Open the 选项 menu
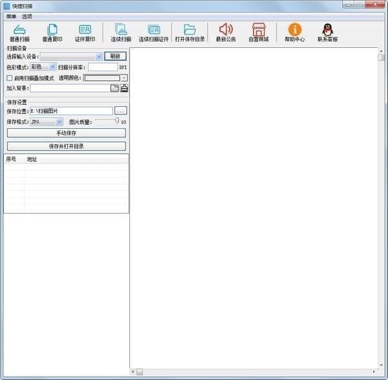Image resolution: width=388 pixels, height=380 pixels. point(27,17)
